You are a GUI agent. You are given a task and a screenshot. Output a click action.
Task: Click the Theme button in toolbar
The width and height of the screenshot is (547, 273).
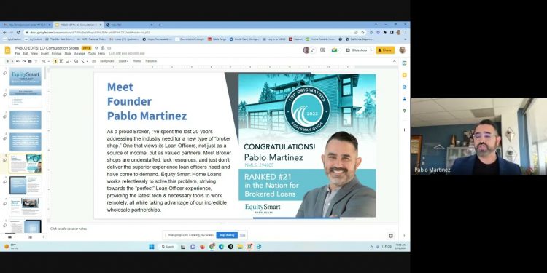coord(137,61)
